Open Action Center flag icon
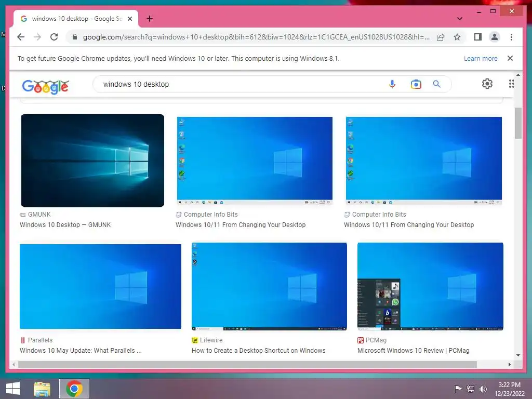This screenshot has height=399, width=532. [458, 389]
